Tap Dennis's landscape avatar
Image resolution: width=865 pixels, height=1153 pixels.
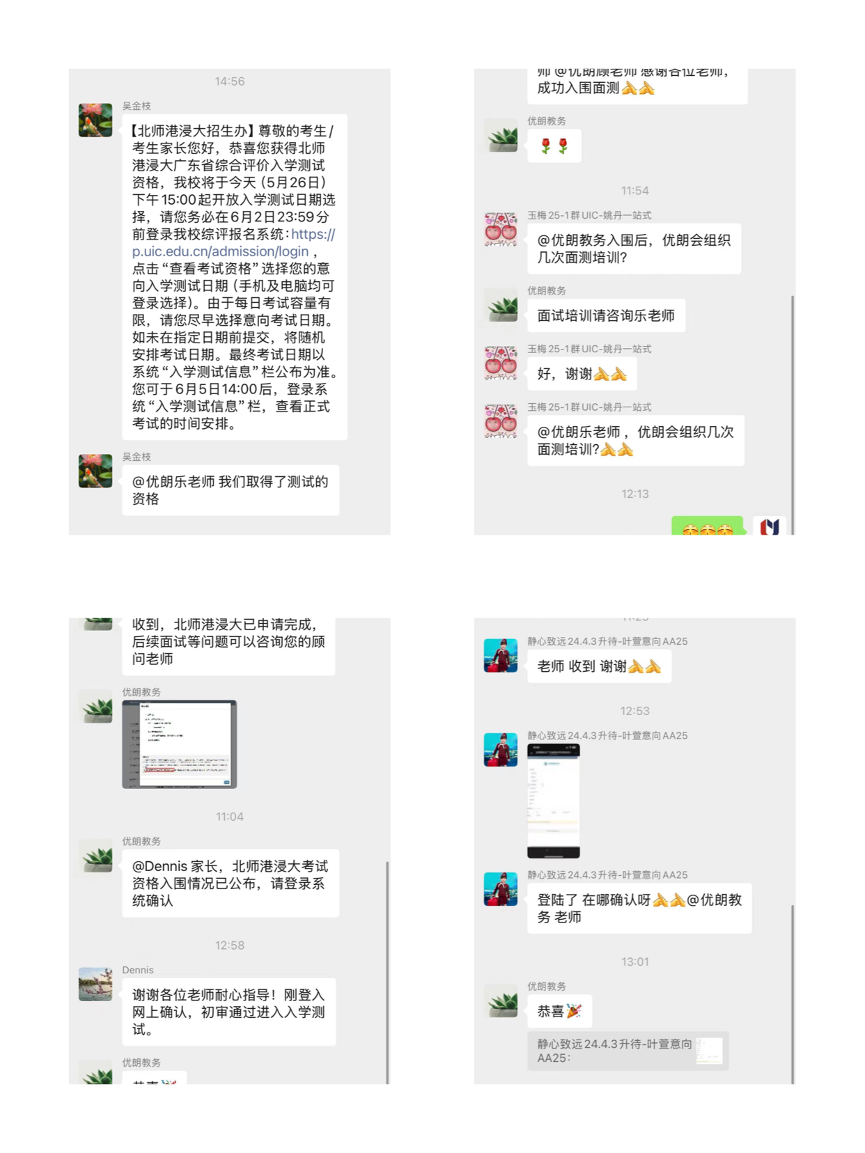pyautogui.click(x=95, y=984)
